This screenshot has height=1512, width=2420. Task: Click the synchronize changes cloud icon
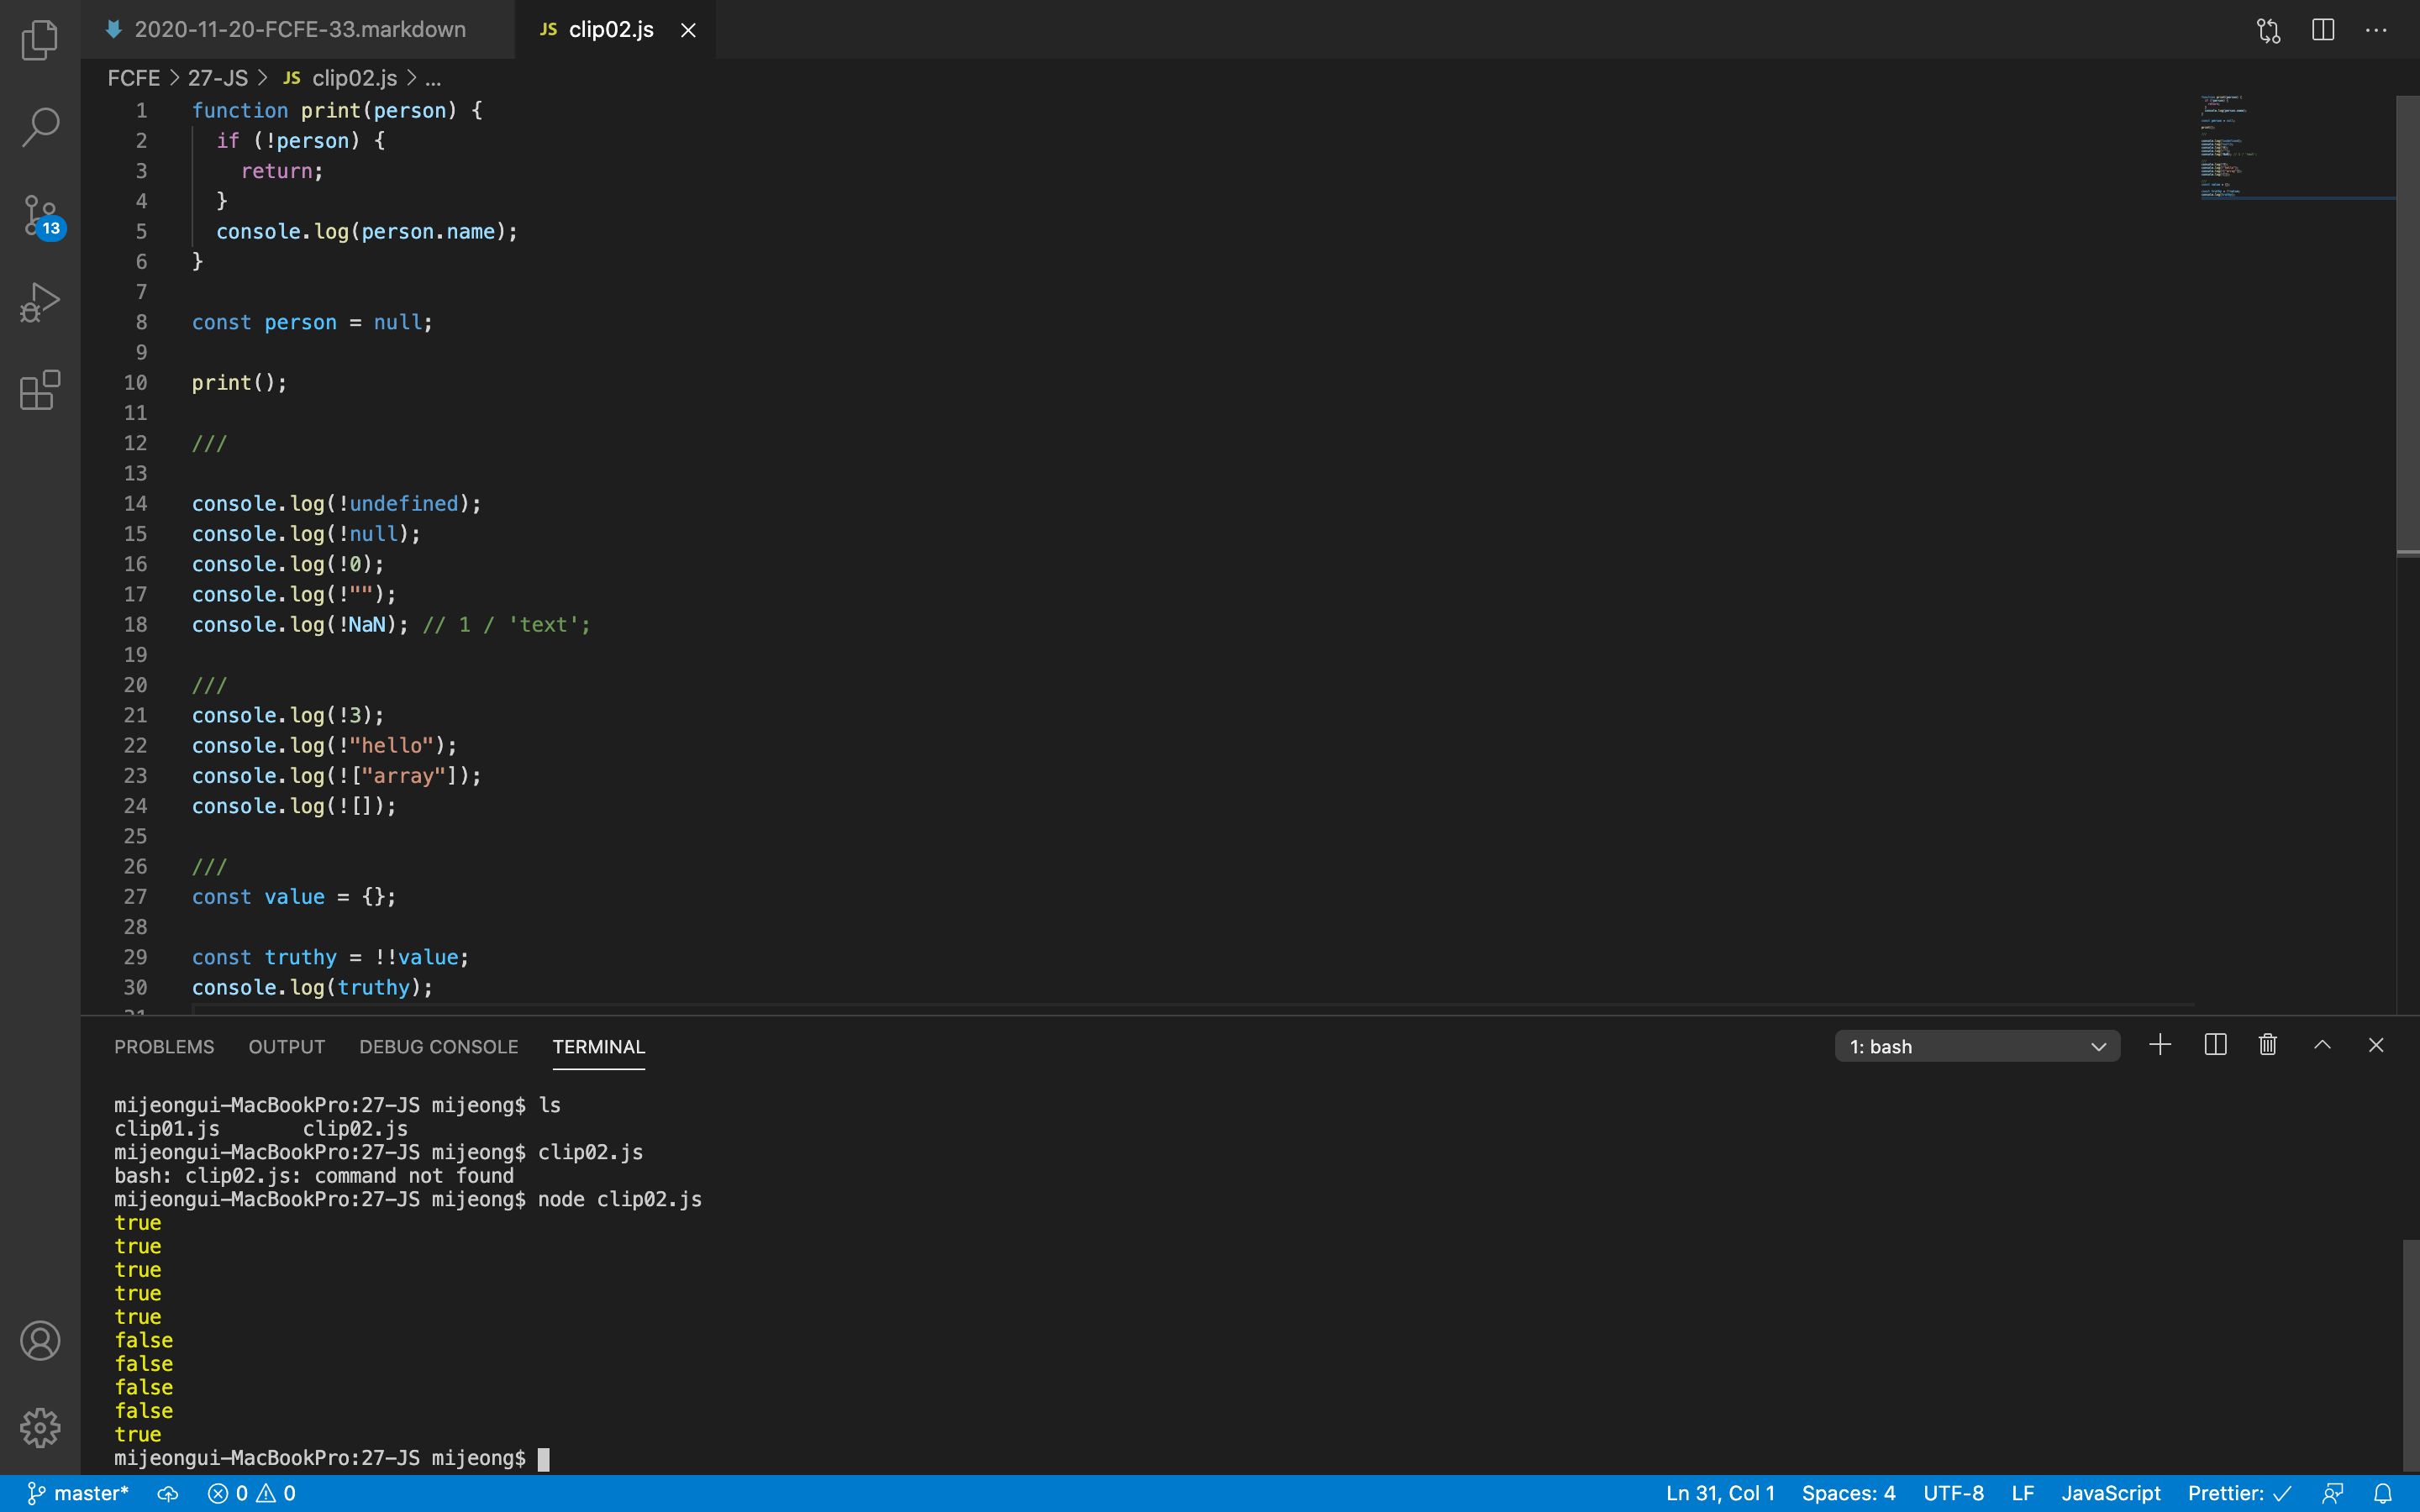click(x=168, y=1493)
